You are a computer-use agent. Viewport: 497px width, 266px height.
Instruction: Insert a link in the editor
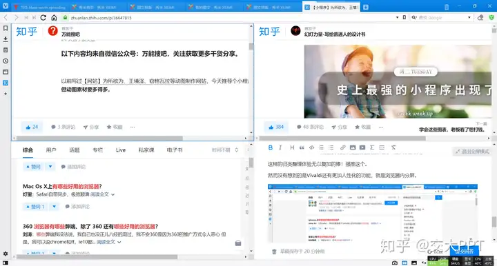tap(342, 147)
